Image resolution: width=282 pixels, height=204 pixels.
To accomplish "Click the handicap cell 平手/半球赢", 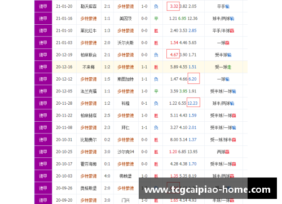I will click(x=223, y=30).
